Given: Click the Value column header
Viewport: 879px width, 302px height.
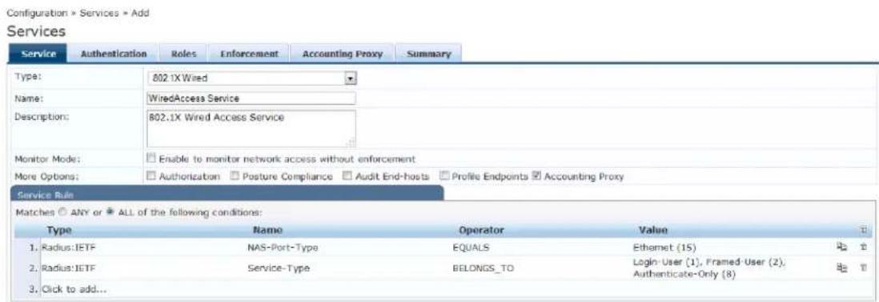Looking at the screenshot, I should (653, 230).
